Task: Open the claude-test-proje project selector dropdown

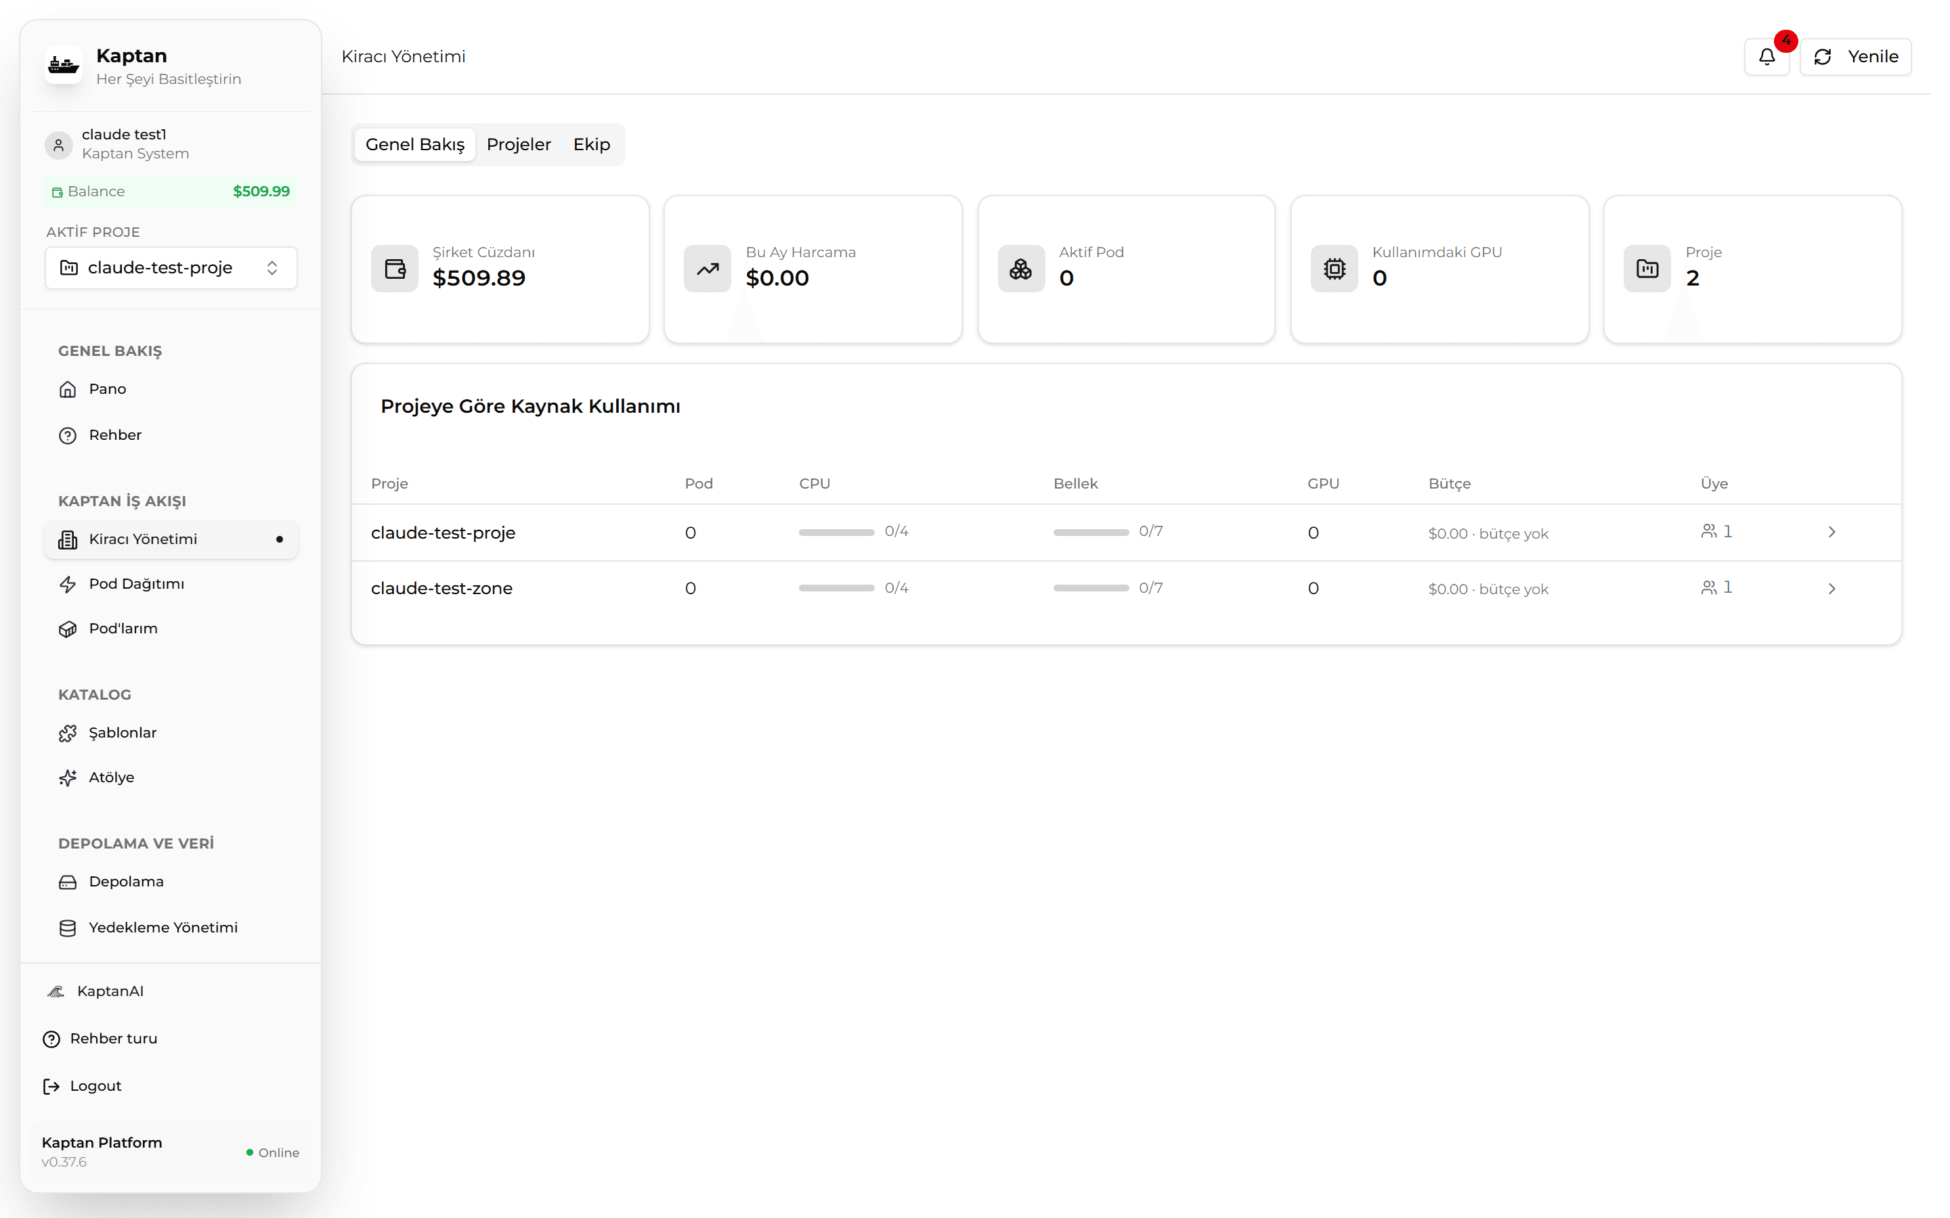Action: coord(171,267)
